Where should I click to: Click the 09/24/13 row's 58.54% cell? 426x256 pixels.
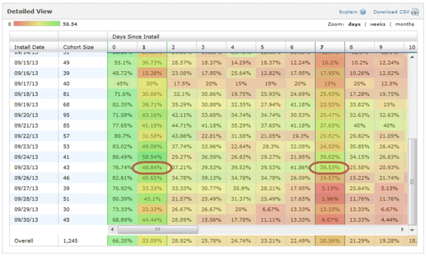pos(152,157)
